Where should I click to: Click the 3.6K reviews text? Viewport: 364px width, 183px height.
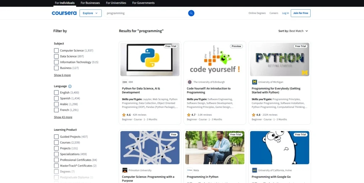click(205, 115)
